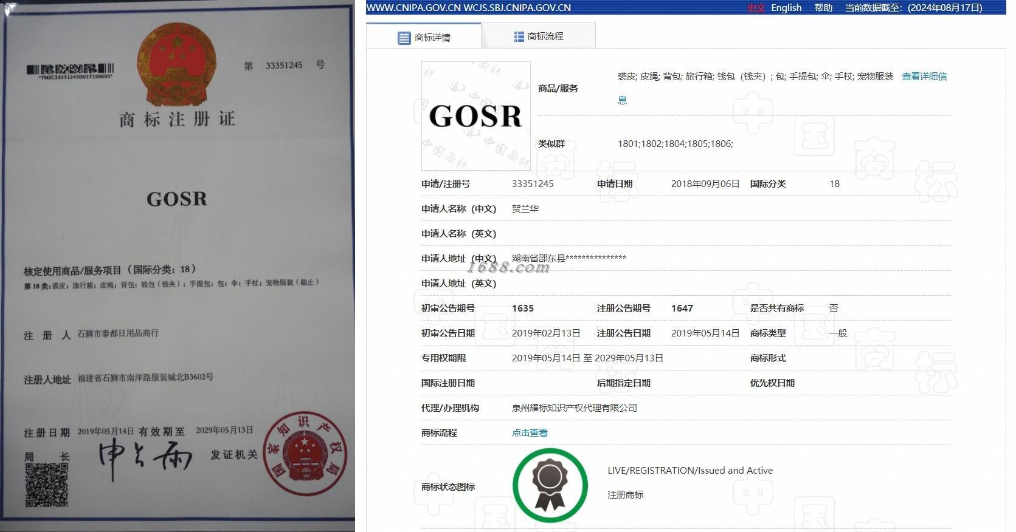The width and height of the screenshot is (1016, 532).
Task: Click the applicant address 湖南省邵东县
Action: [569, 258]
